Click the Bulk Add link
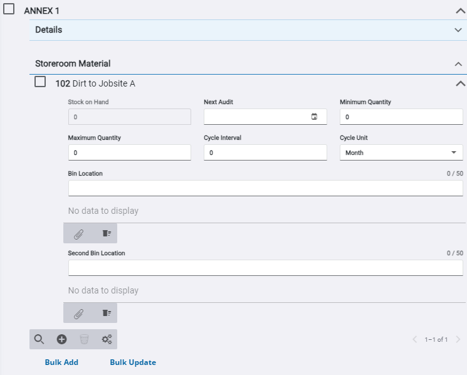The image size is (467, 375). coord(61,362)
